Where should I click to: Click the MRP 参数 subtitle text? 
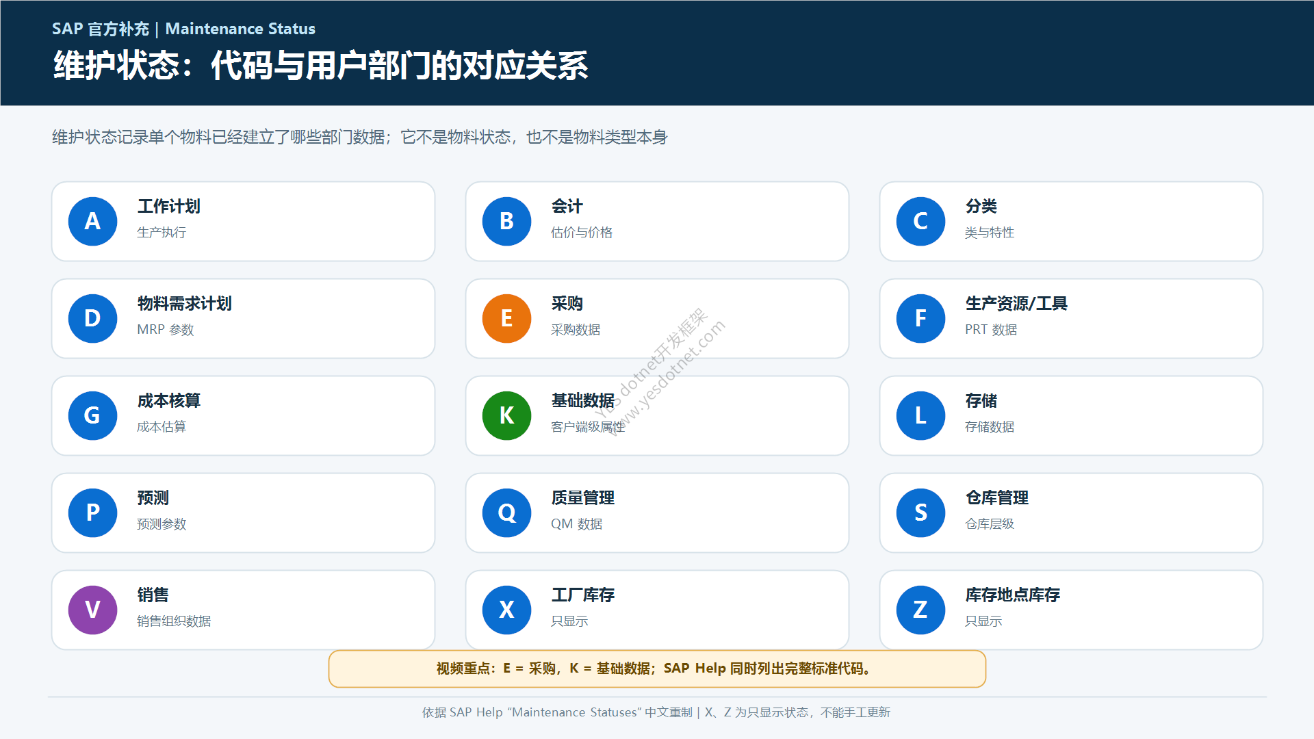point(165,330)
